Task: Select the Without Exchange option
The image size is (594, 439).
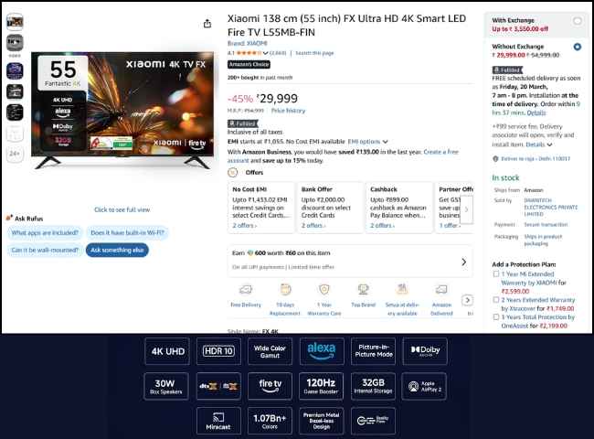Action: pos(577,47)
